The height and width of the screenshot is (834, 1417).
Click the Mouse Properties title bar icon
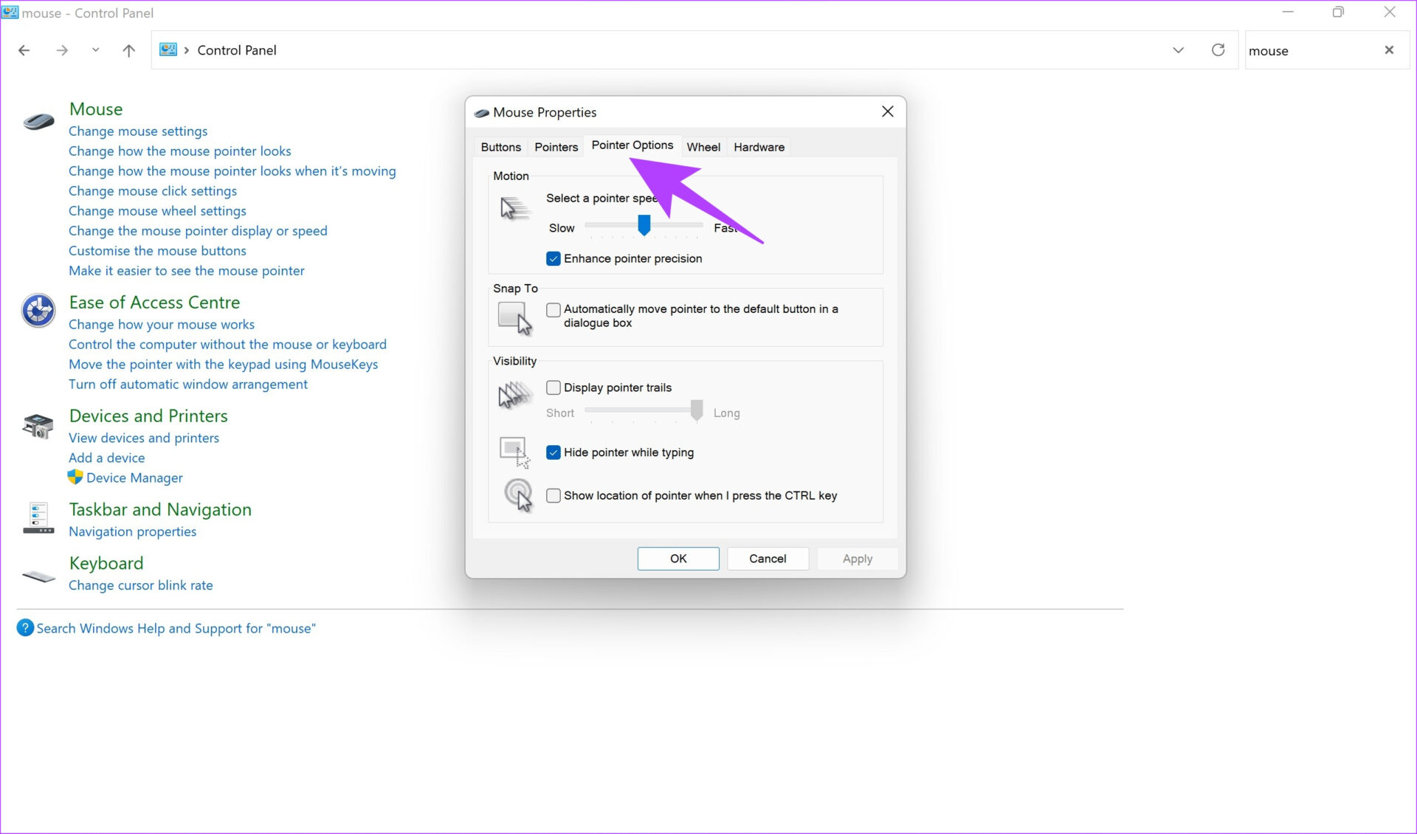click(482, 113)
